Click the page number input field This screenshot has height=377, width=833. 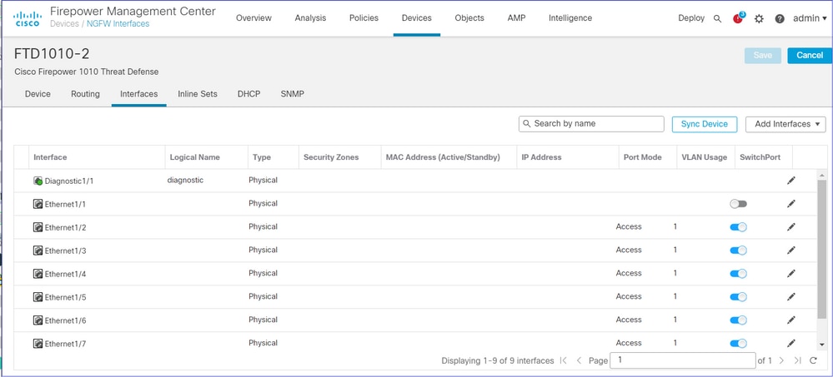(683, 360)
